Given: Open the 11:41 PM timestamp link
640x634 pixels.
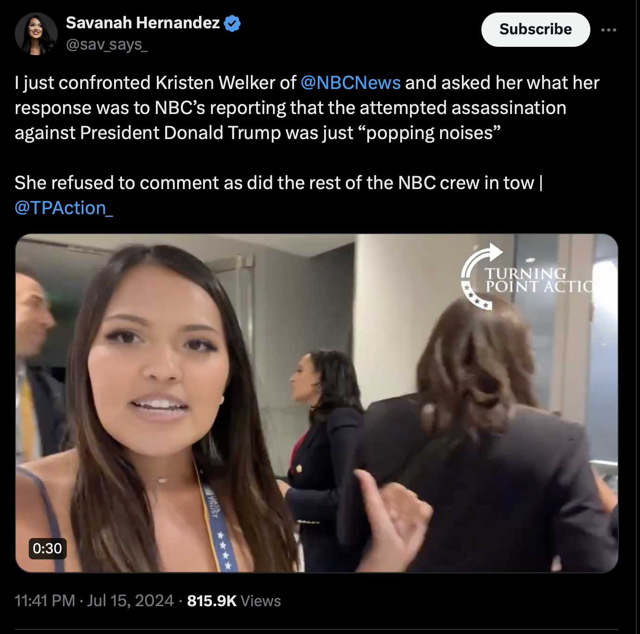Looking at the screenshot, I should tap(45, 601).
